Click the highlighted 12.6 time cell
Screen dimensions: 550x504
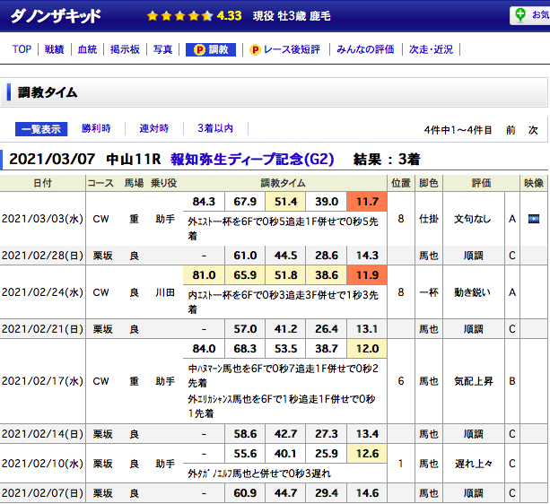click(x=367, y=454)
